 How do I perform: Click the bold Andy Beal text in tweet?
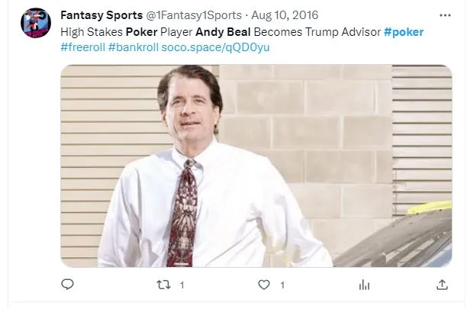(x=223, y=32)
